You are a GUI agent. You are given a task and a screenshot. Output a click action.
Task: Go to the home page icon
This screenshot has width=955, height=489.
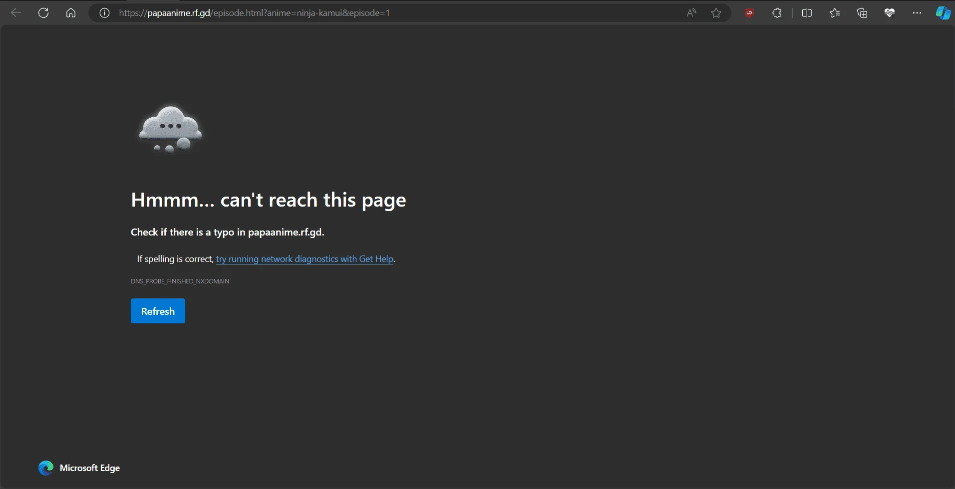click(71, 13)
